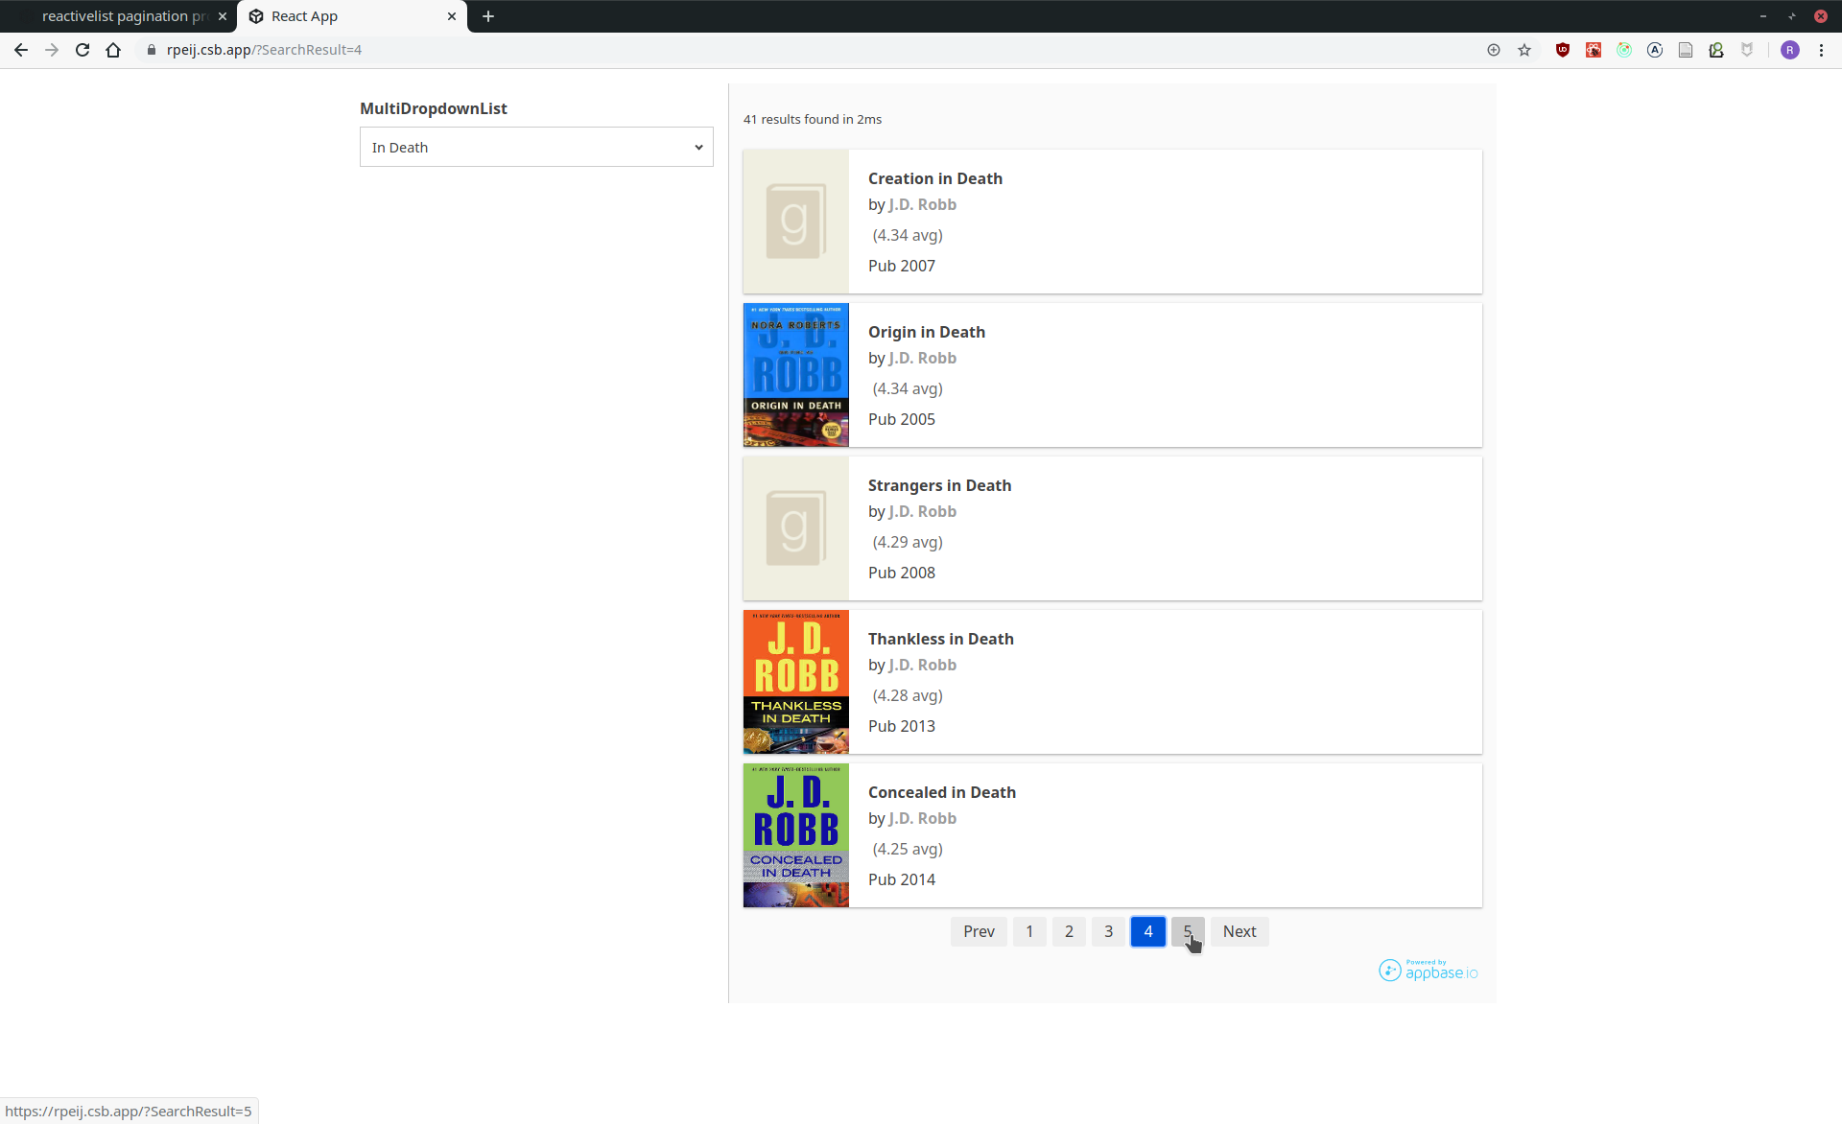Open the puzzle-piece extension icon with green badge

[x=1716, y=50]
